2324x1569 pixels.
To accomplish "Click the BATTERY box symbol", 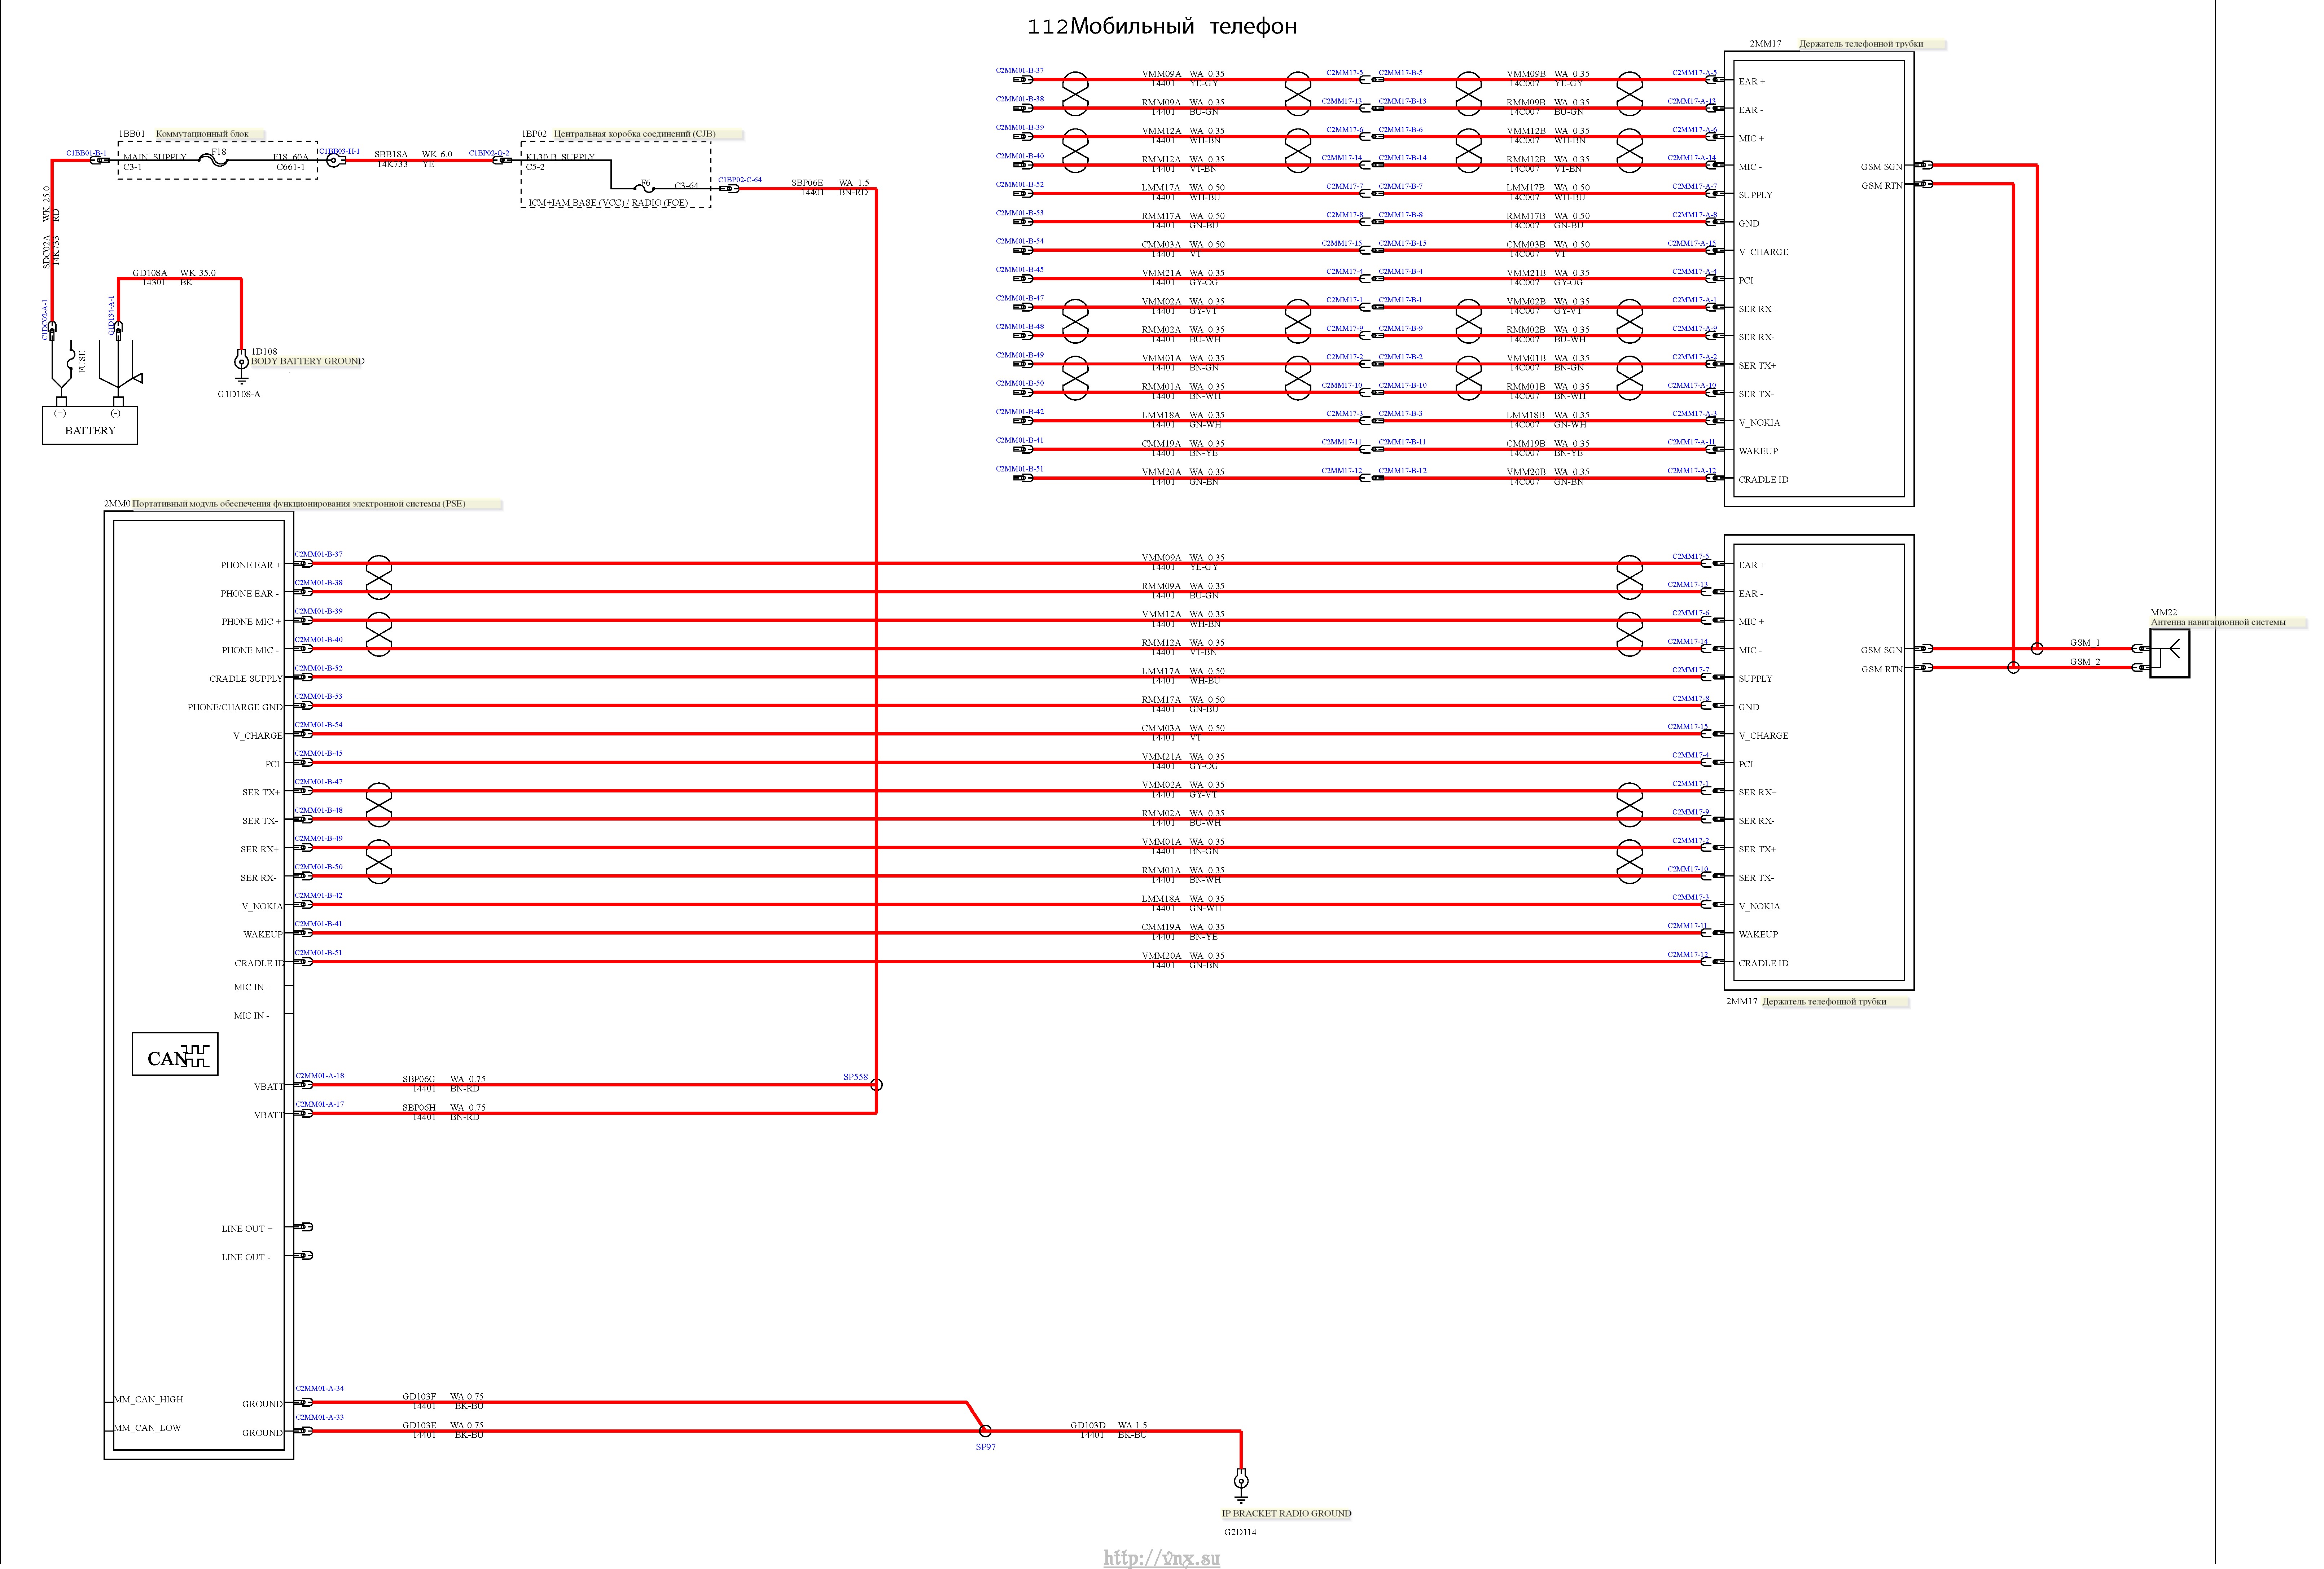I will coord(90,425).
